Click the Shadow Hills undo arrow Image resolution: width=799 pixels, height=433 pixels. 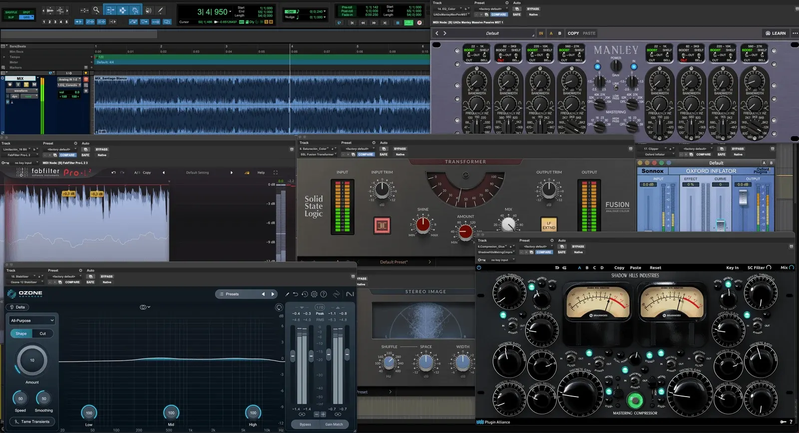[x=557, y=268]
